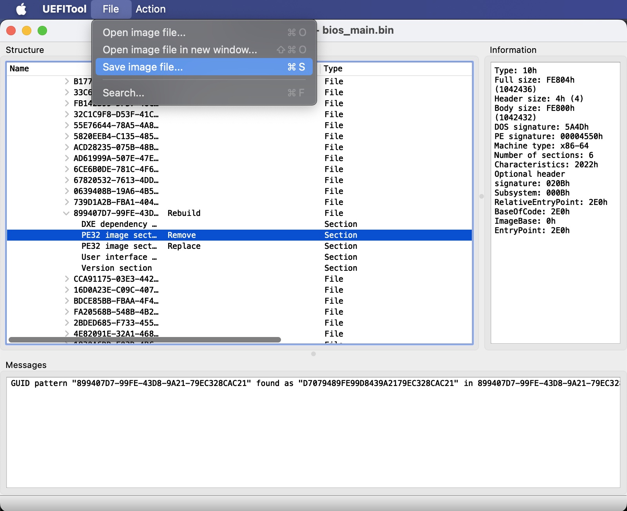
Task: Expand the 2BDED685-F733-455… file node
Action: coord(67,323)
